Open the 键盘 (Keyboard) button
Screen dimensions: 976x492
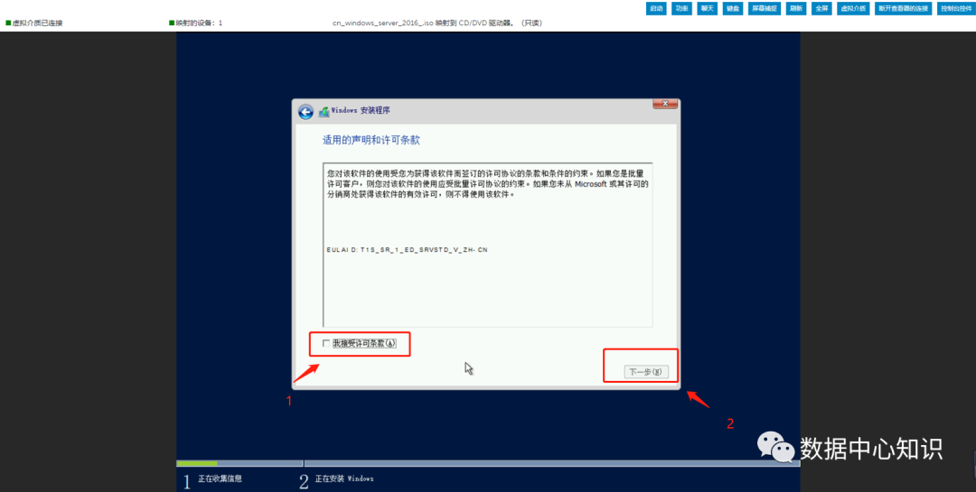(733, 9)
